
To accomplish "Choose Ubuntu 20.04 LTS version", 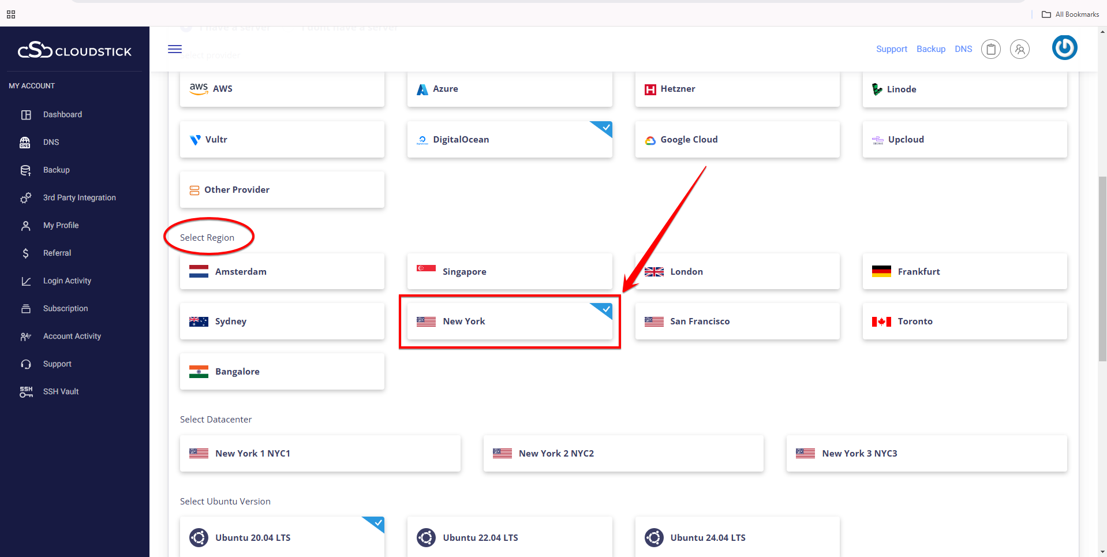I will (x=282, y=537).
